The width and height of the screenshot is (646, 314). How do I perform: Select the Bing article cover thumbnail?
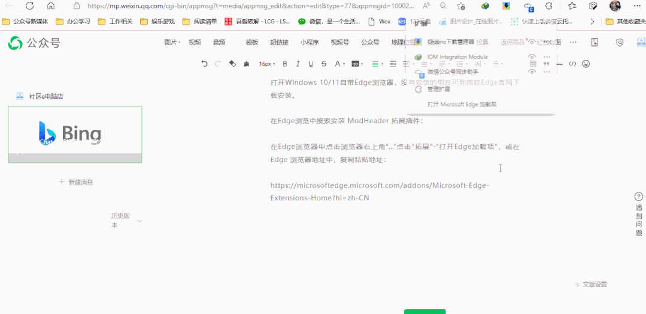coord(75,134)
